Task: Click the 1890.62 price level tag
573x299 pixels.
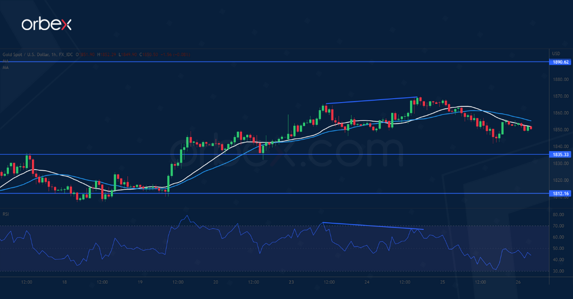Action: point(560,62)
